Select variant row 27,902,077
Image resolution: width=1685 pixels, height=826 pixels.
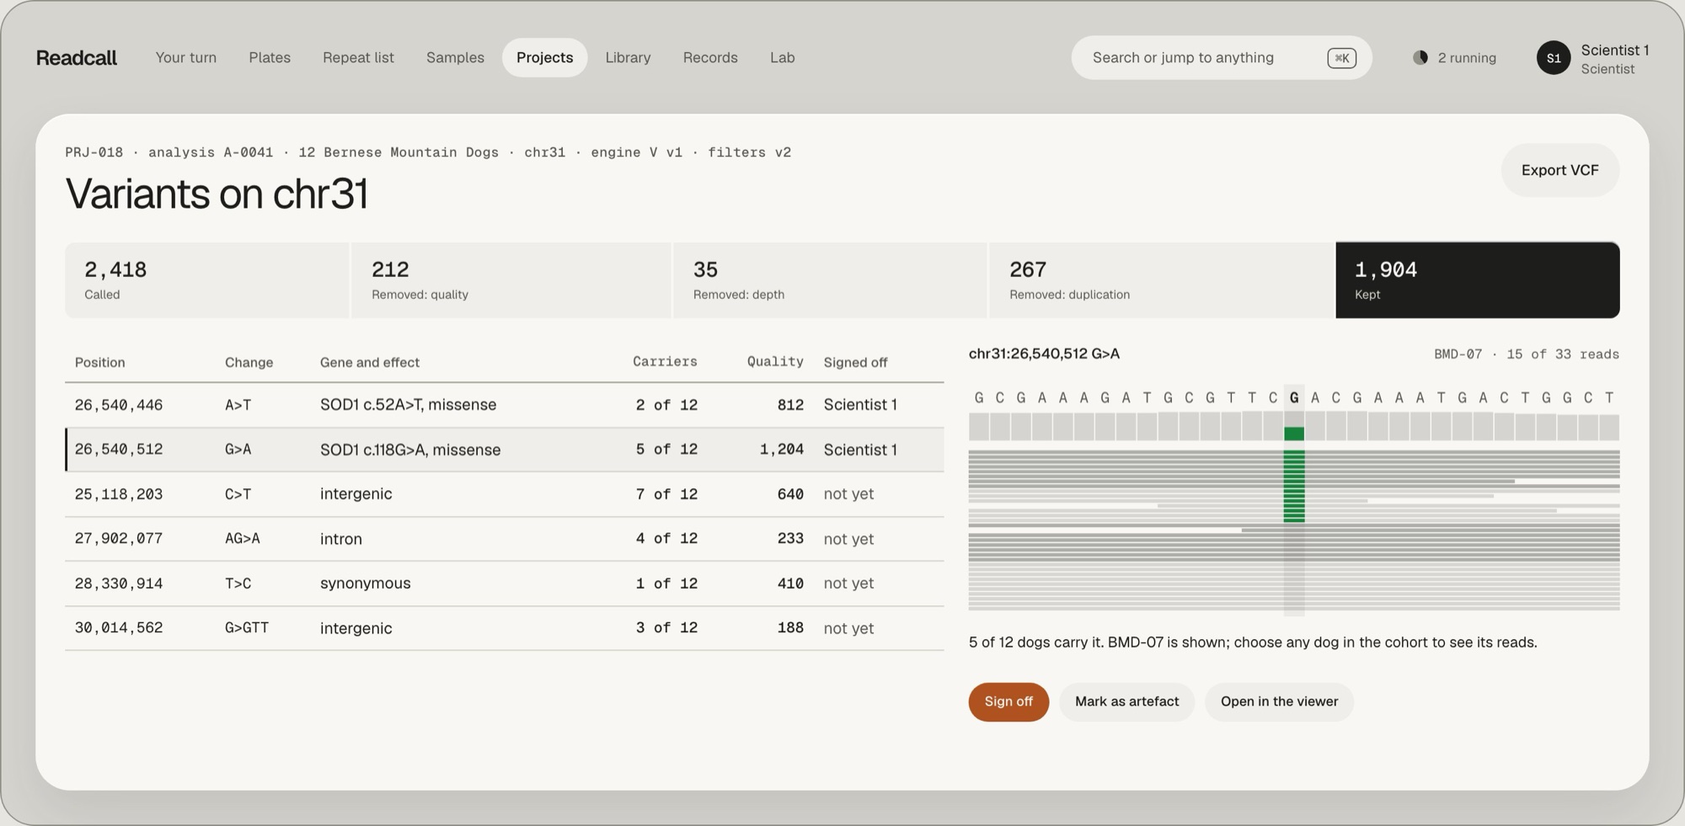tap(505, 539)
